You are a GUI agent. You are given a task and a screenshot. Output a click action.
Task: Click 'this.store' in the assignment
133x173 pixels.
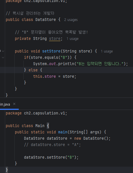point(45,77)
